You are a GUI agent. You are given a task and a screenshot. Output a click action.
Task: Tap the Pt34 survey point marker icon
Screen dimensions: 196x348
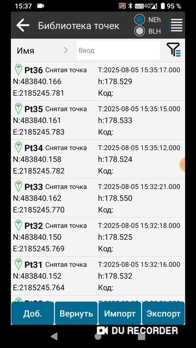tap(19, 147)
